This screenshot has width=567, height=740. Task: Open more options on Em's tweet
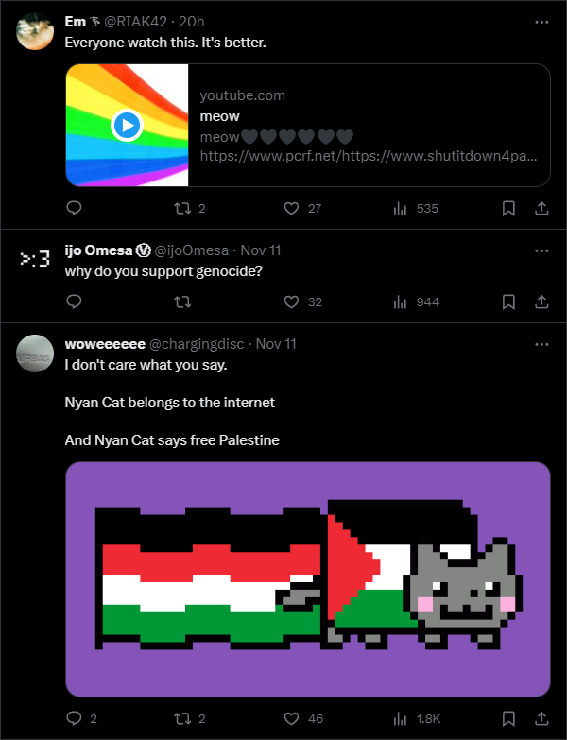541,22
